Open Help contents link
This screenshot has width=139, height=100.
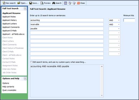point(8,87)
